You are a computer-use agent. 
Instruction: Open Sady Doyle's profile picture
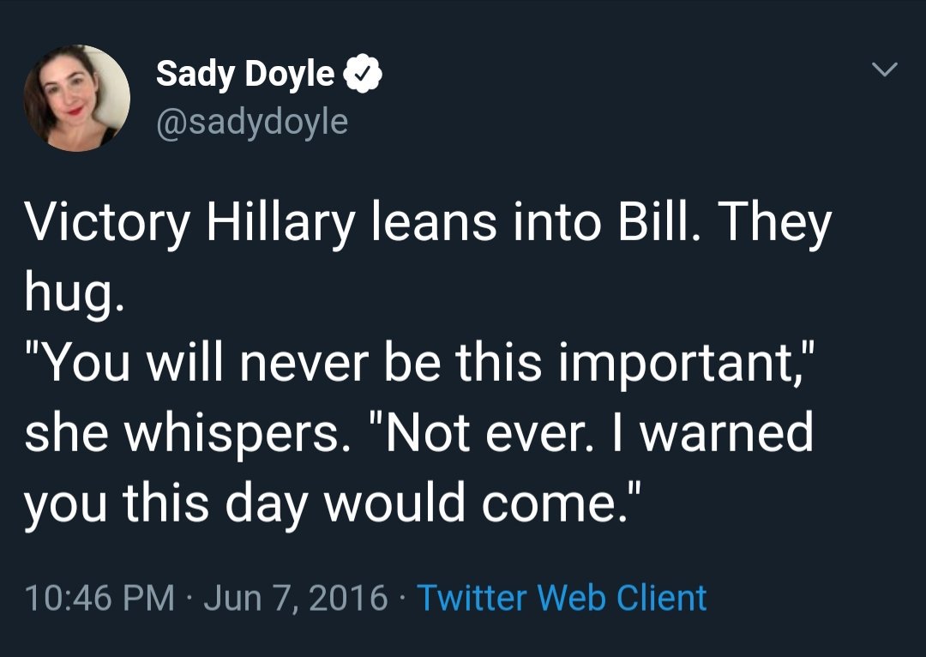pyautogui.click(x=77, y=99)
